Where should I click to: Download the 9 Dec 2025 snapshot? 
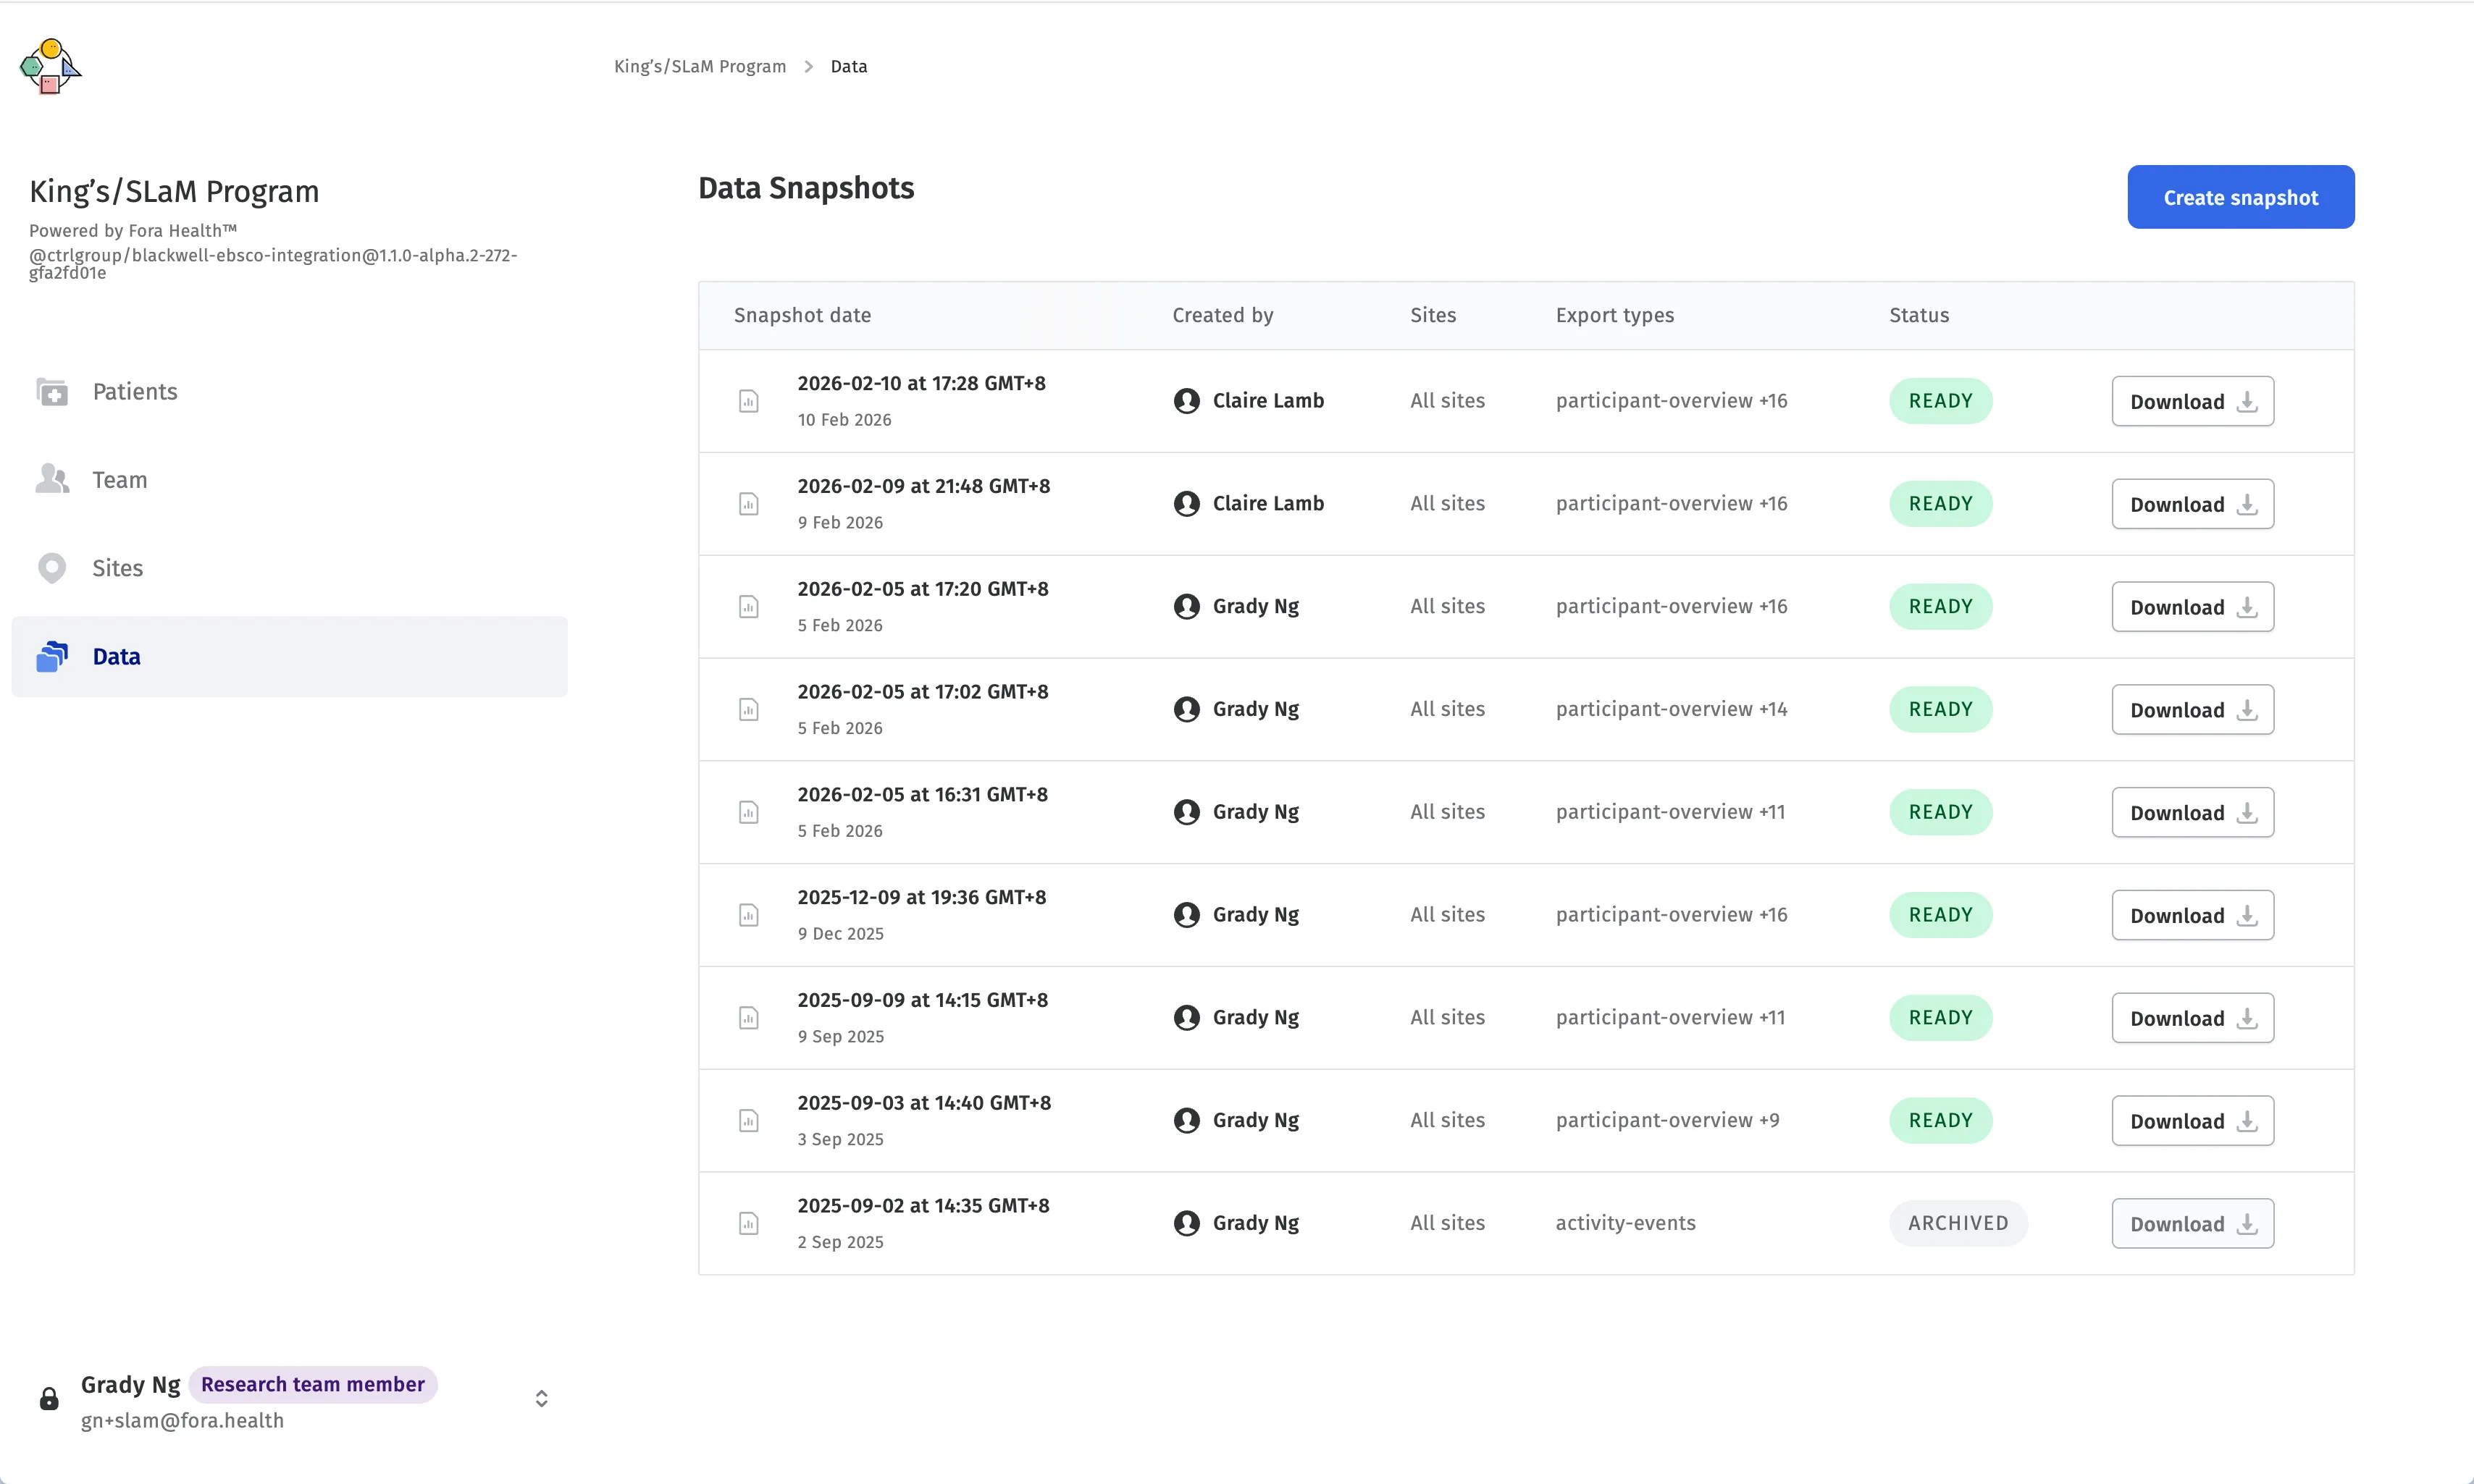(2192, 916)
